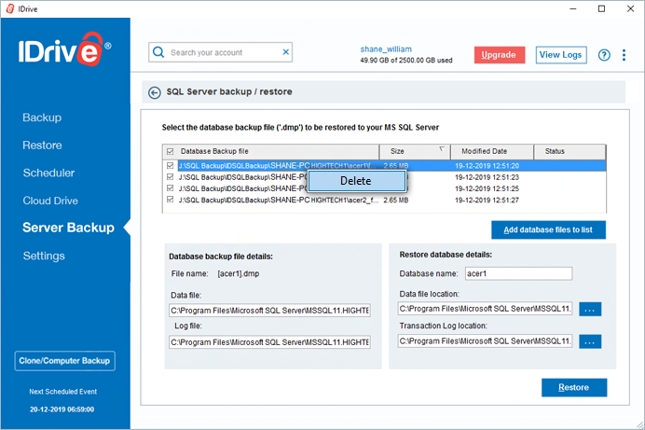The width and height of the screenshot is (645, 430).
Task: Sort by the Modified Date column header
Action: pyautogui.click(x=492, y=151)
